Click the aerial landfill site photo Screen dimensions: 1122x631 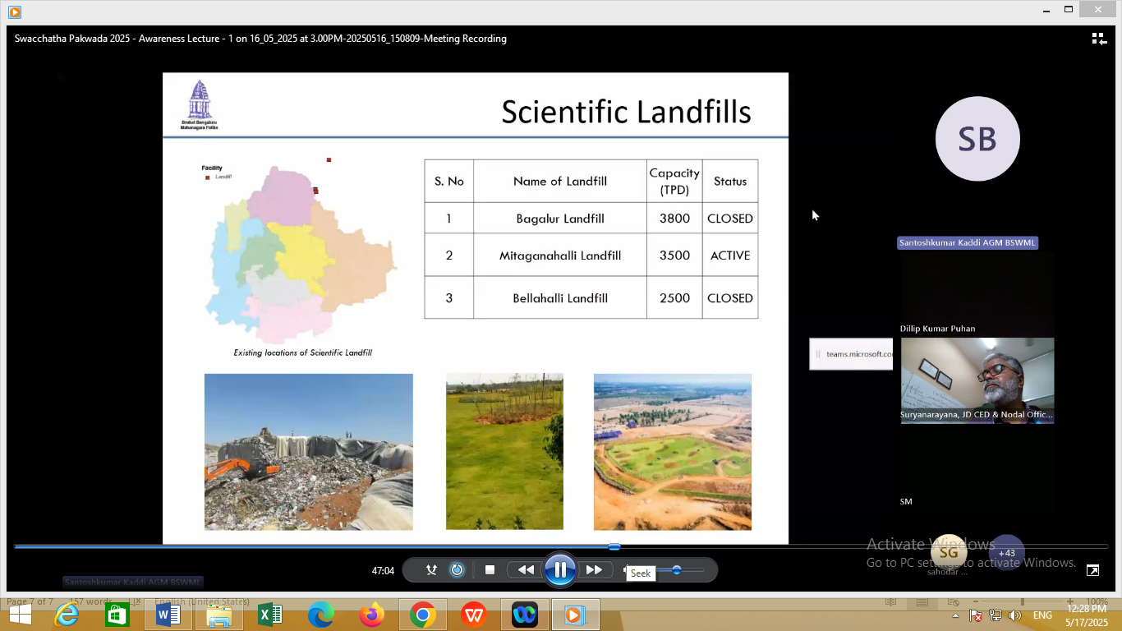(673, 452)
